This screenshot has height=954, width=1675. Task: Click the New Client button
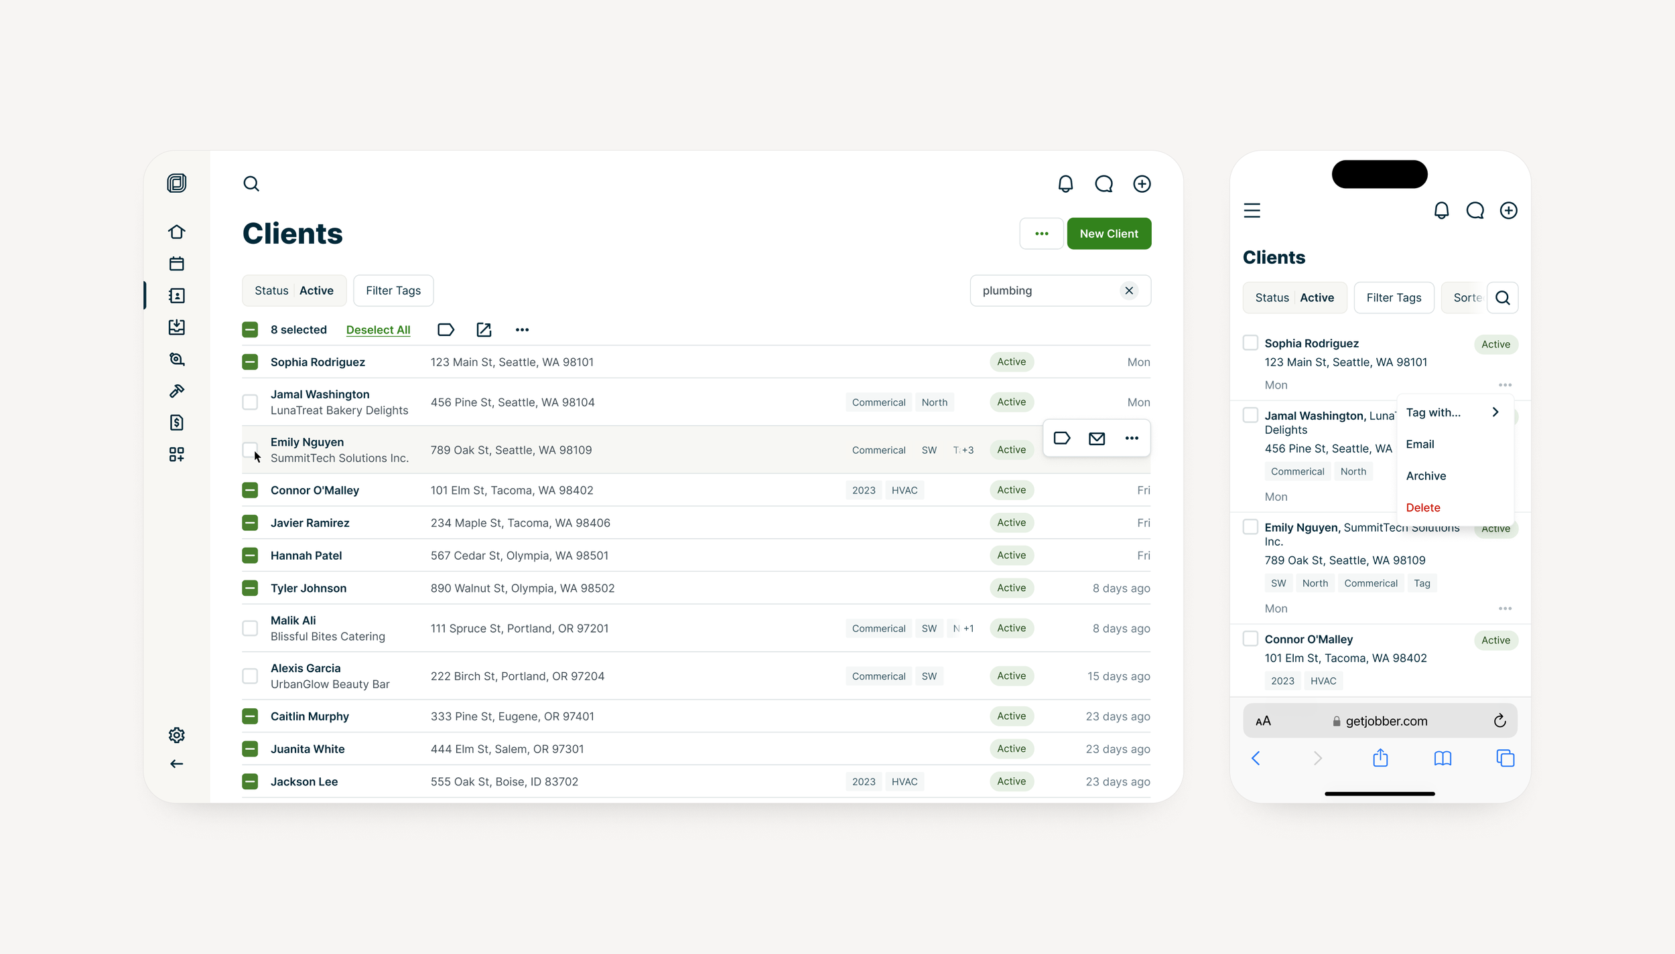1109,234
